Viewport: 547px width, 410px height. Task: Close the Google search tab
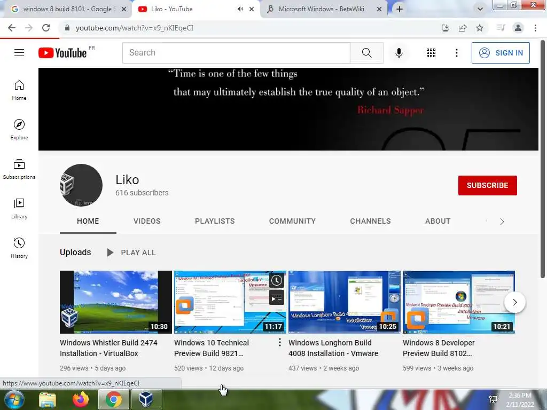(x=124, y=9)
